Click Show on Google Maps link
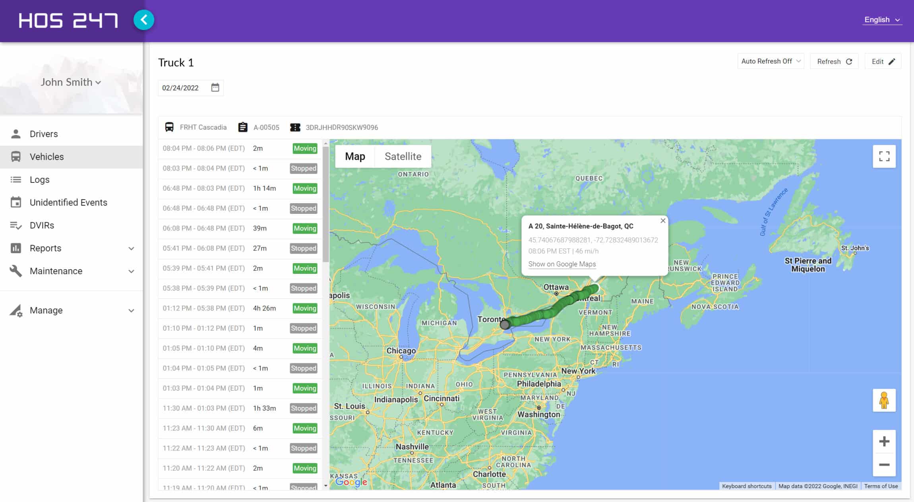The image size is (914, 502). (x=561, y=264)
